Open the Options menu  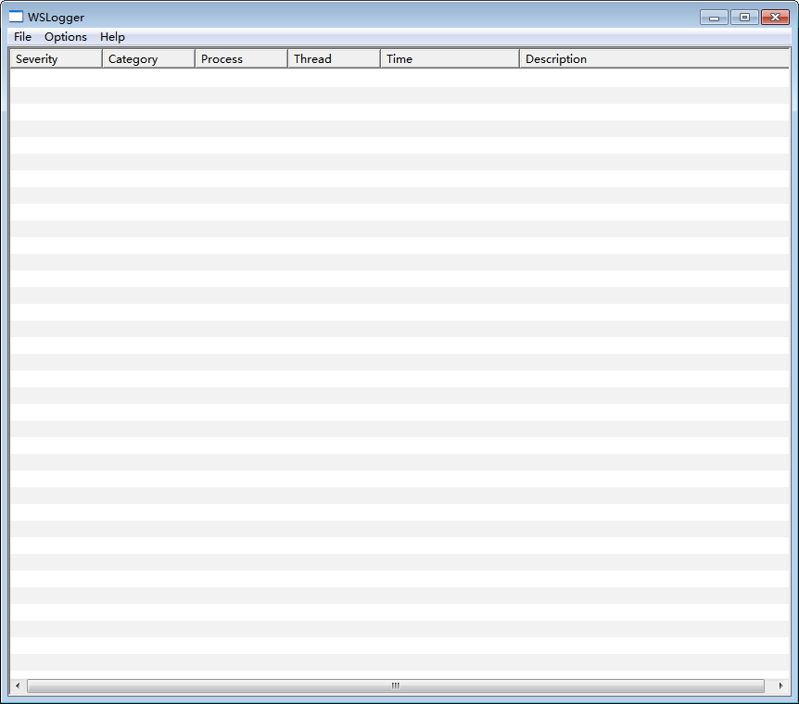pyautogui.click(x=66, y=37)
